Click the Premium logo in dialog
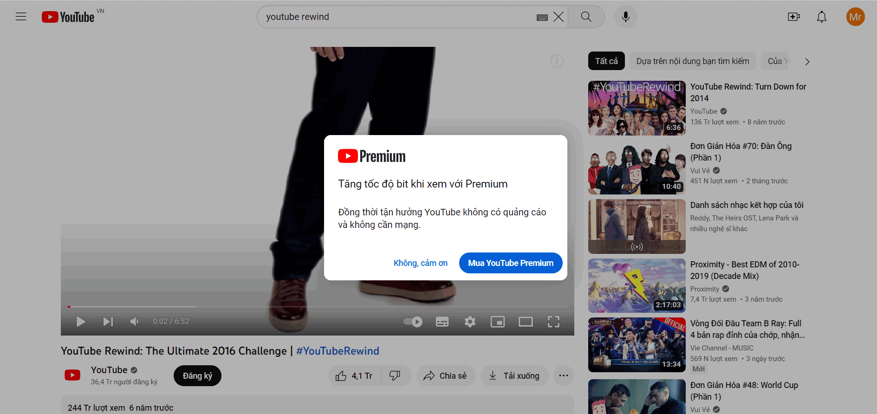The width and height of the screenshot is (877, 414). pos(372,156)
